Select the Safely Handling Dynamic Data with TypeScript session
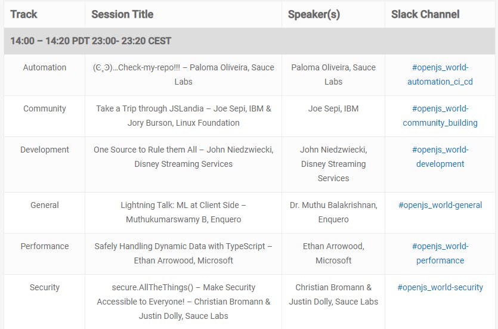 [x=183, y=253]
